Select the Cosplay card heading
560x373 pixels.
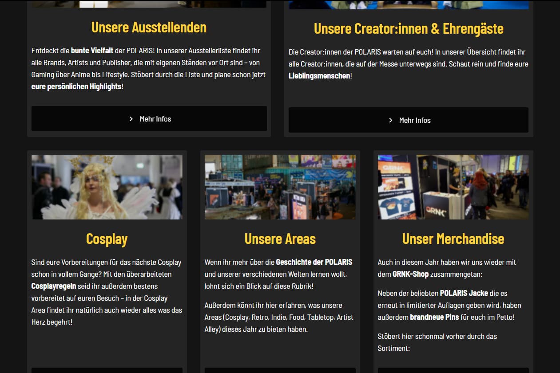[107, 239]
